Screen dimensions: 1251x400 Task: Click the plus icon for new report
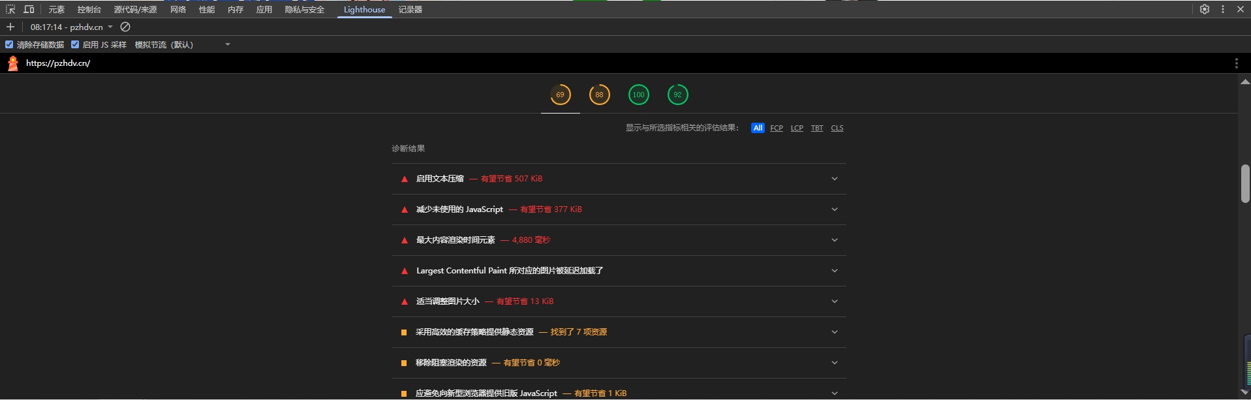click(x=10, y=27)
